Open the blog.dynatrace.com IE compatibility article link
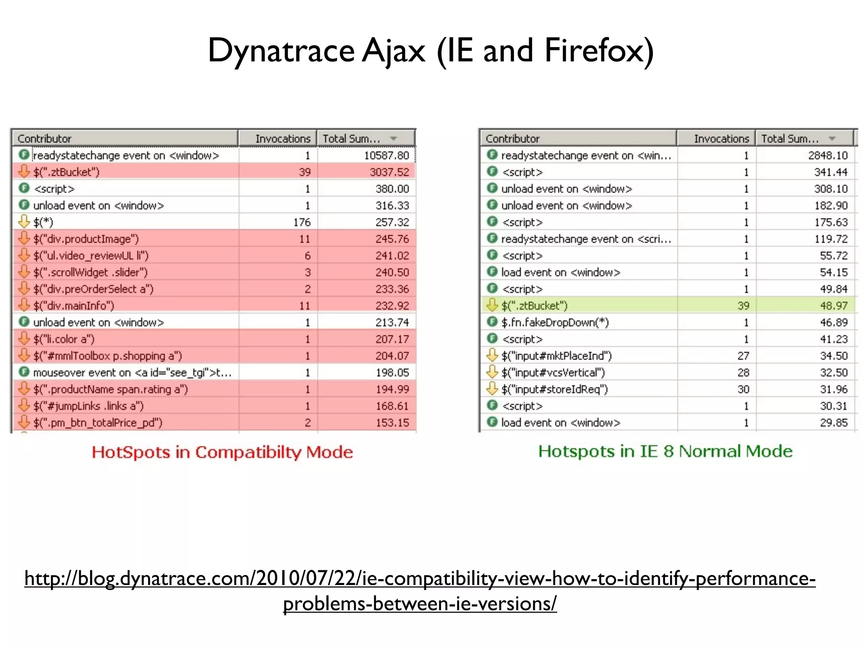Image resolution: width=862 pixels, height=646 pixels. [x=420, y=591]
